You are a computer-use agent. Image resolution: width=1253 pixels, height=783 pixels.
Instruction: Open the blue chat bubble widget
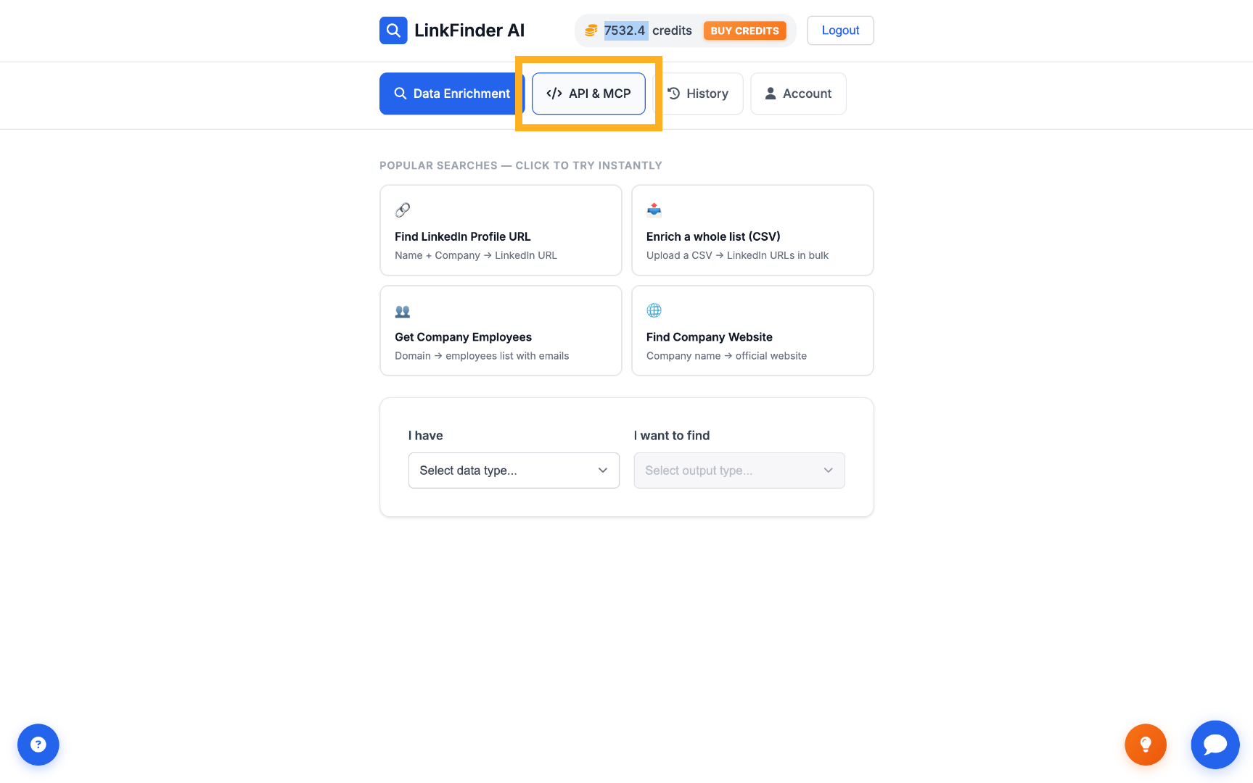pos(1215,745)
